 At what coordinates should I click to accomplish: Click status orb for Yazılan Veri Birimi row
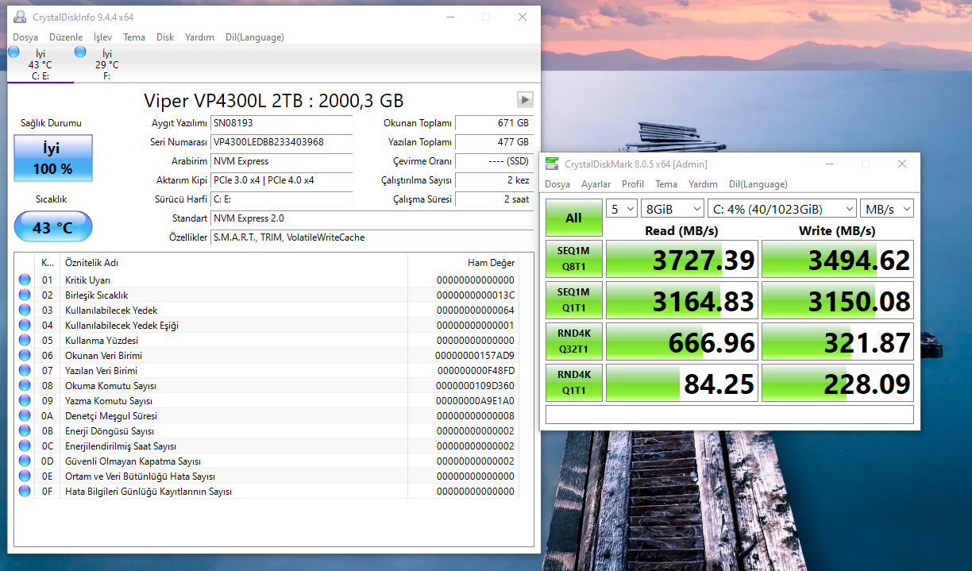coord(25,370)
